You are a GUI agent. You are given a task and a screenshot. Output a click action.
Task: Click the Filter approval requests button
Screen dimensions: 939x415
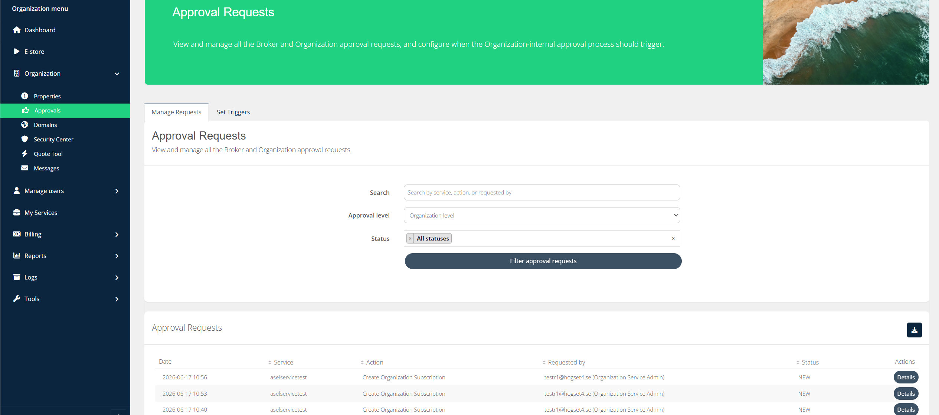point(543,261)
